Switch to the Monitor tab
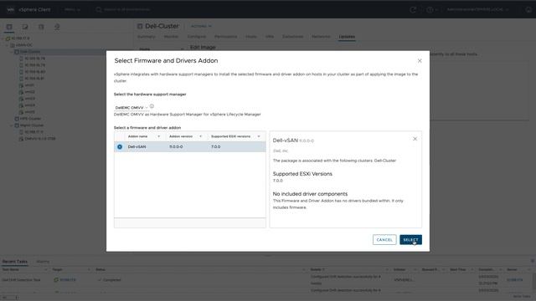 [x=171, y=37]
